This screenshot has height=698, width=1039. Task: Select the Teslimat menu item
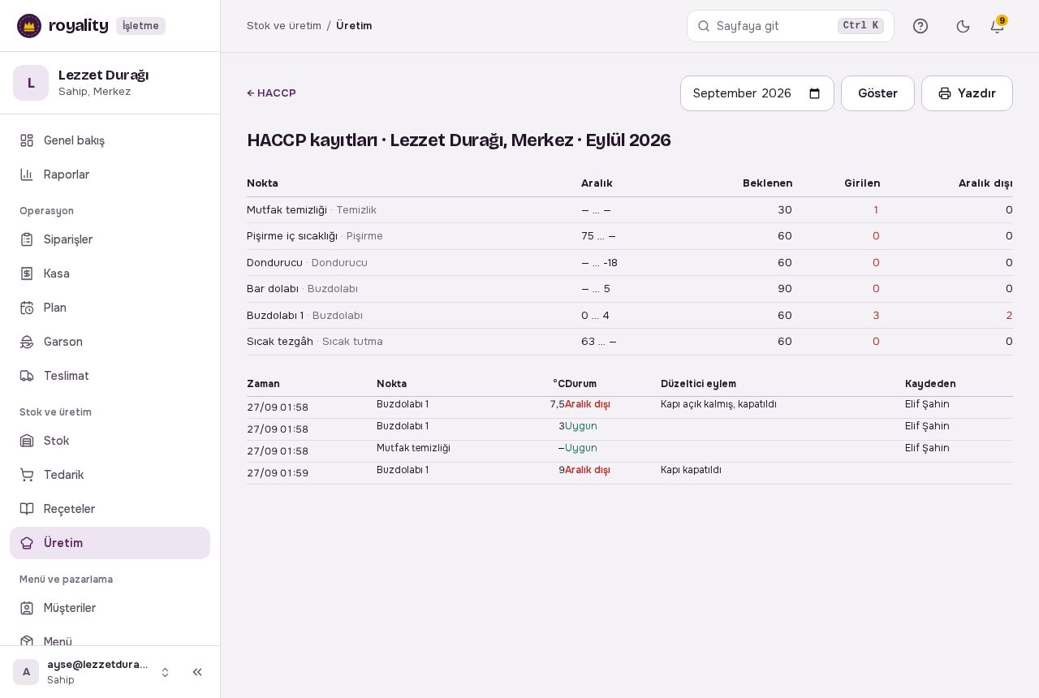pos(110,376)
